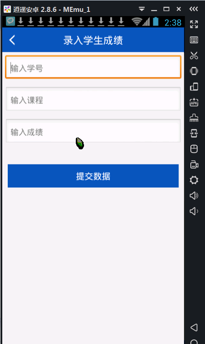Focus the 输入学号 field
Image resolution: width=205 pixels, height=344 pixels.
(93, 67)
